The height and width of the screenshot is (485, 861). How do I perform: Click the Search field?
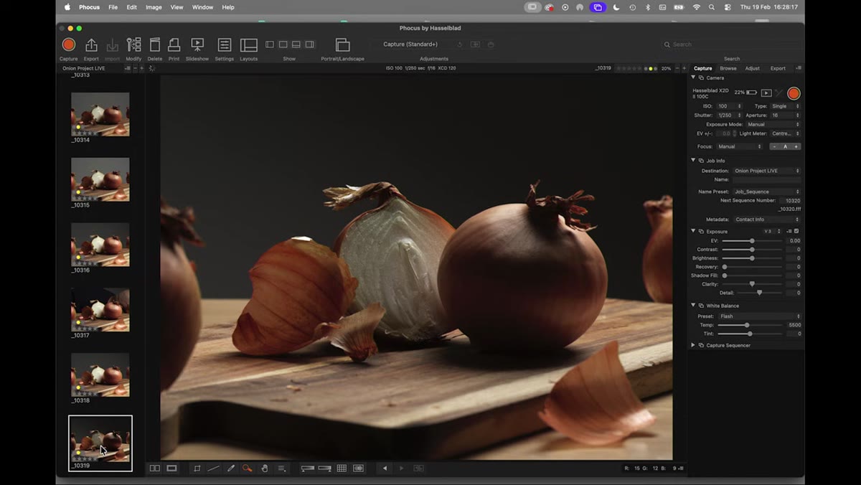pos(730,44)
